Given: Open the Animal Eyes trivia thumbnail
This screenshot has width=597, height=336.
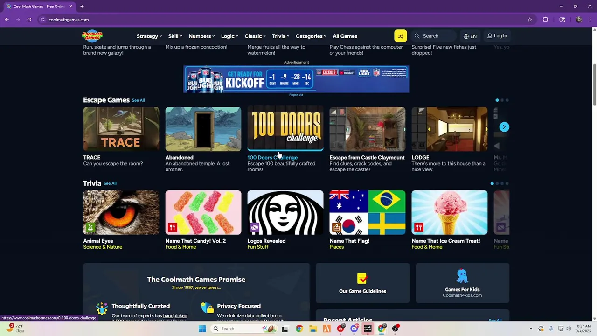Looking at the screenshot, I should (x=121, y=212).
